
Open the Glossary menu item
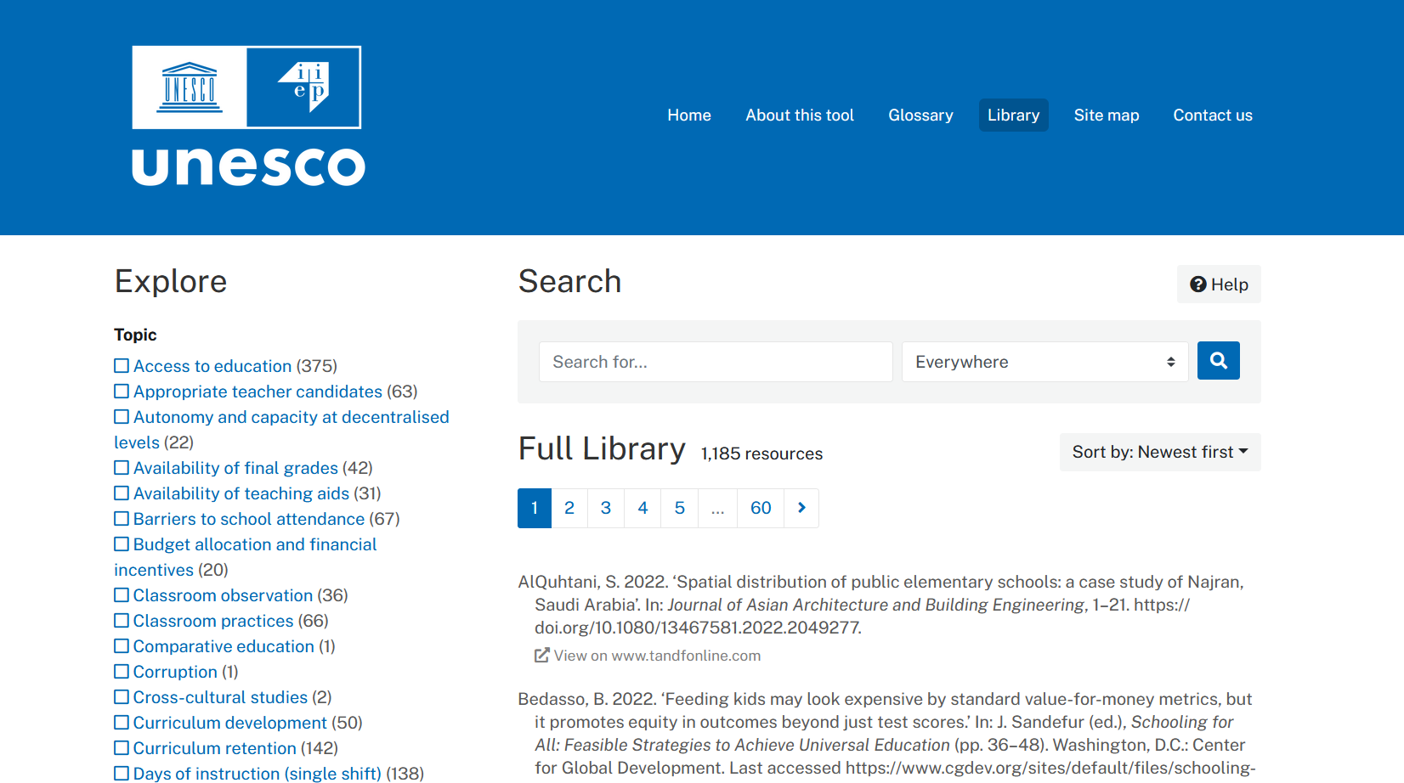click(920, 115)
